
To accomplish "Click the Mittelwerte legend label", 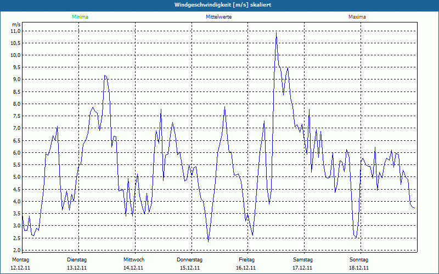I will [x=218, y=17].
